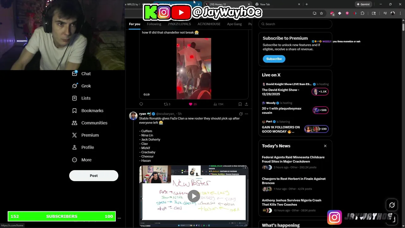The width and height of the screenshot is (405, 228).
Task: Click install app icon in address bar
Action: [315, 13]
